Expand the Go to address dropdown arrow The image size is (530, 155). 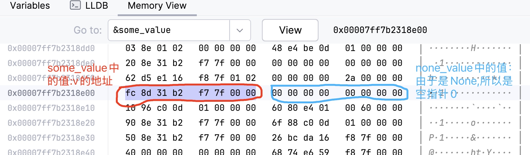(240, 30)
